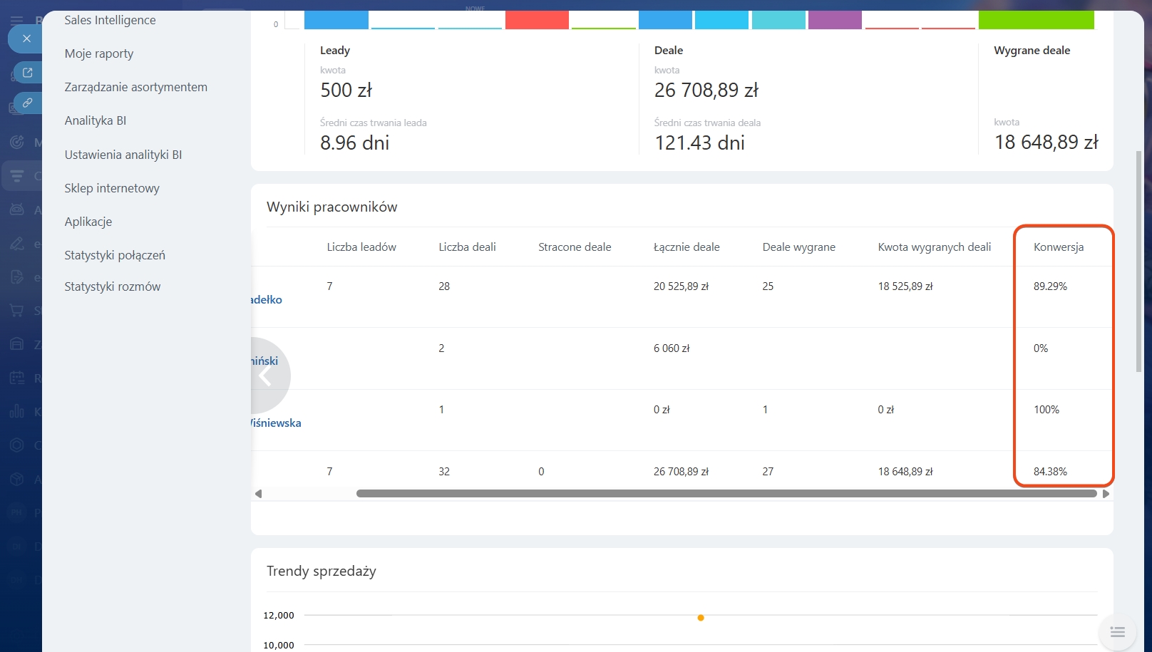The width and height of the screenshot is (1152, 652).
Task: Open the list widget icon bottom-right
Action: point(1117,632)
